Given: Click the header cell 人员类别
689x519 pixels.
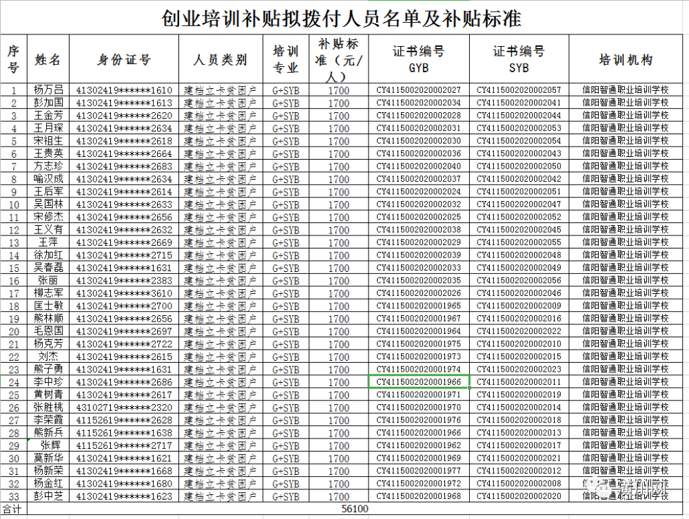Looking at the screenshot, I should point(220,59).
